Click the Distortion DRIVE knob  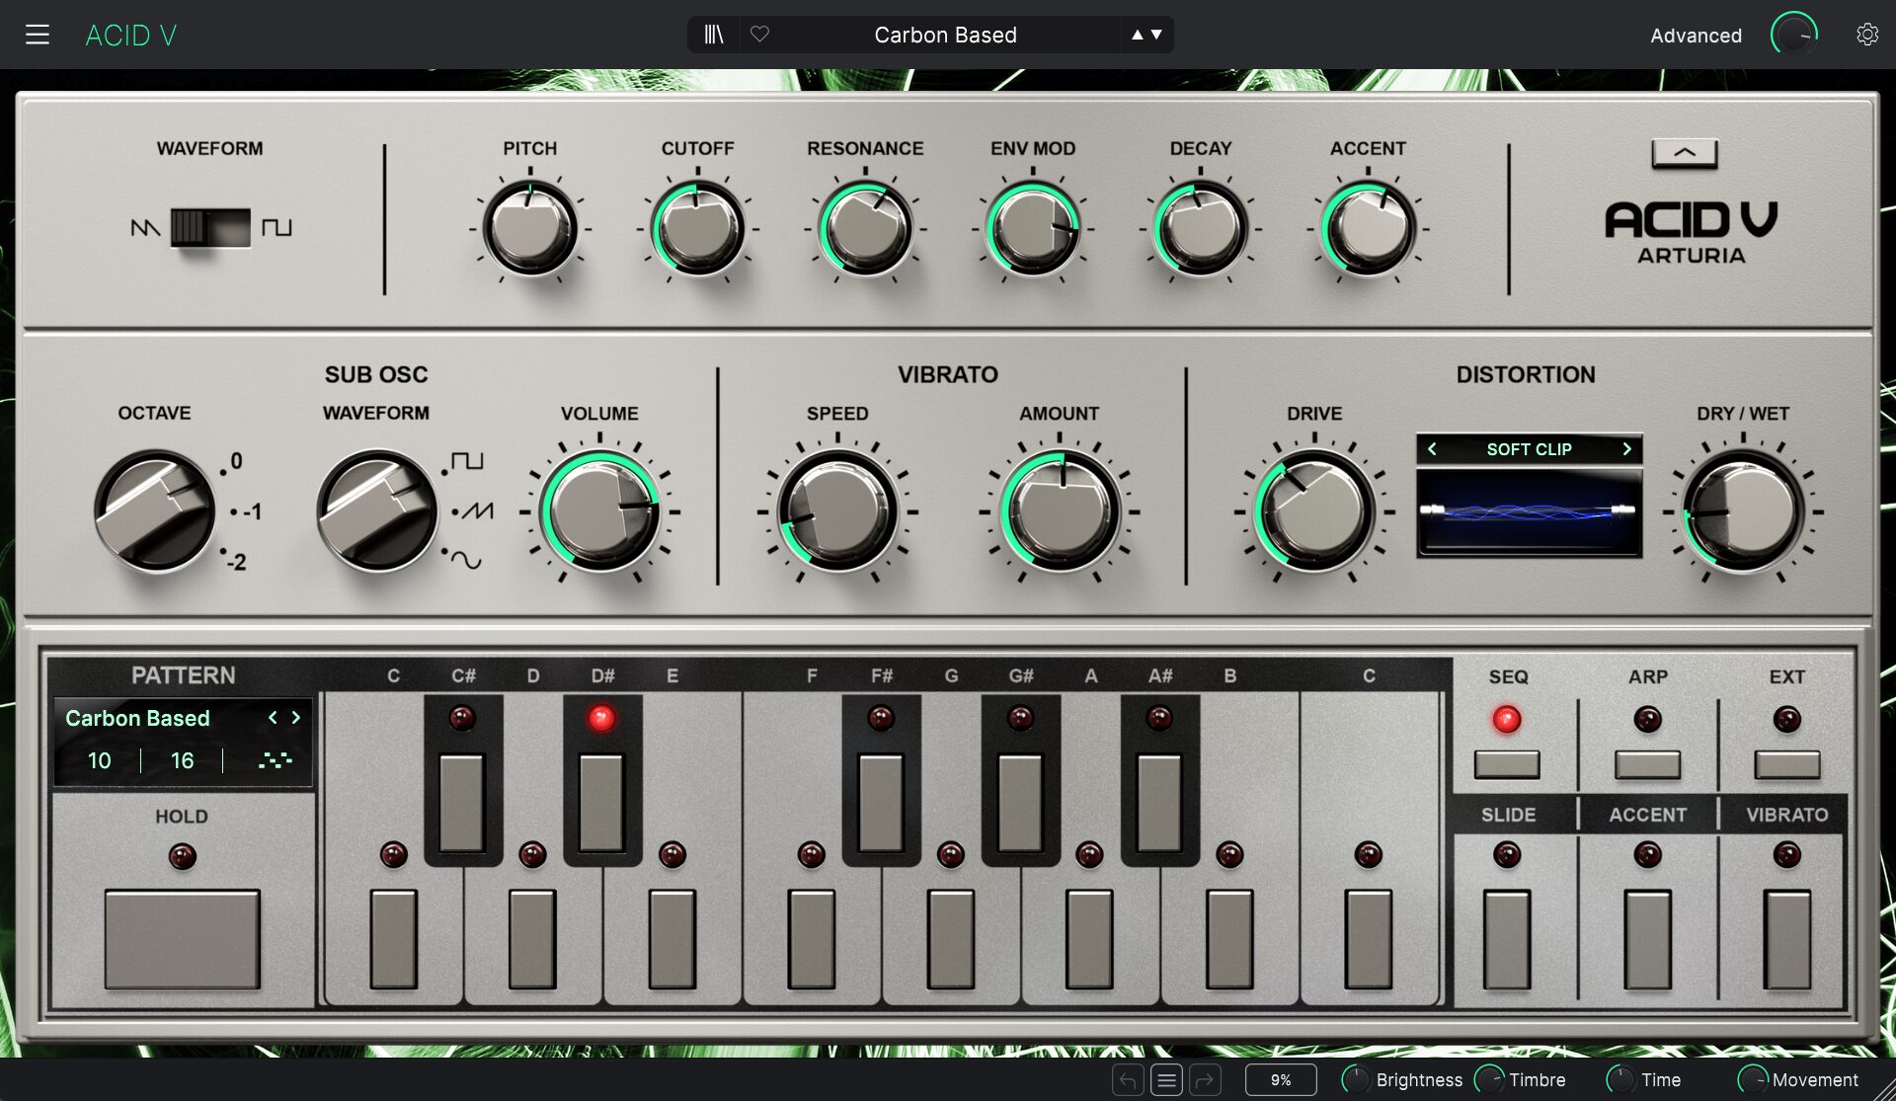[x=1314, y=511]
